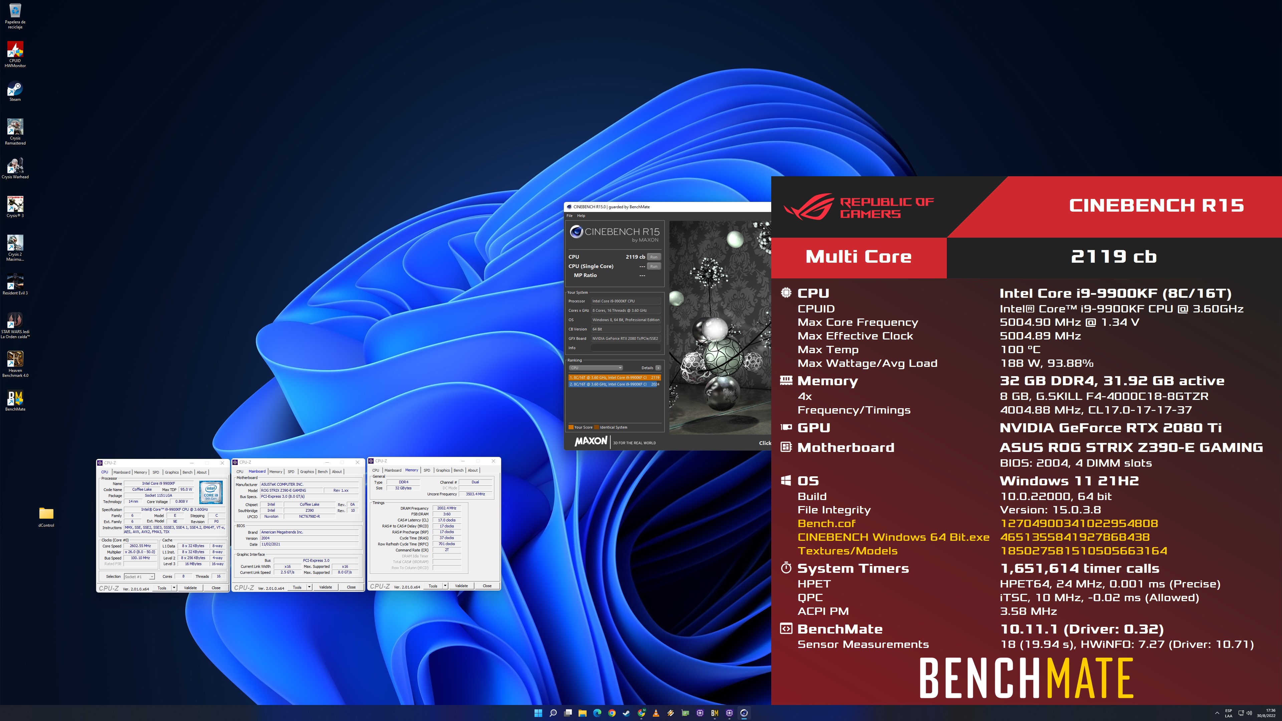Image resolution: width=1282 pixels, height=721 pixels.
Task: Click Tools button in CPU-Z Memory window
Action: 433,586
